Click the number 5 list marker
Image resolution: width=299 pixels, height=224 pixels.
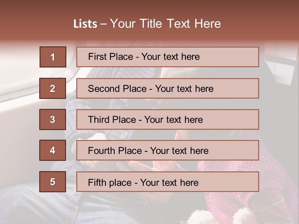click(53, 182)
